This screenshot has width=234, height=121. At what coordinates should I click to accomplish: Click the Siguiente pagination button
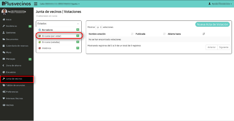224,47
